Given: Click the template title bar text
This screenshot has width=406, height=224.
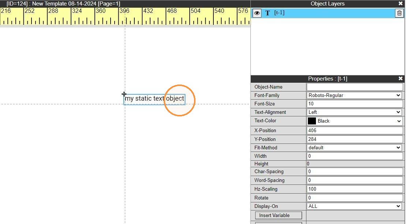Looking at the screenshot, I should pyautogui.click(x=63, y=4).
